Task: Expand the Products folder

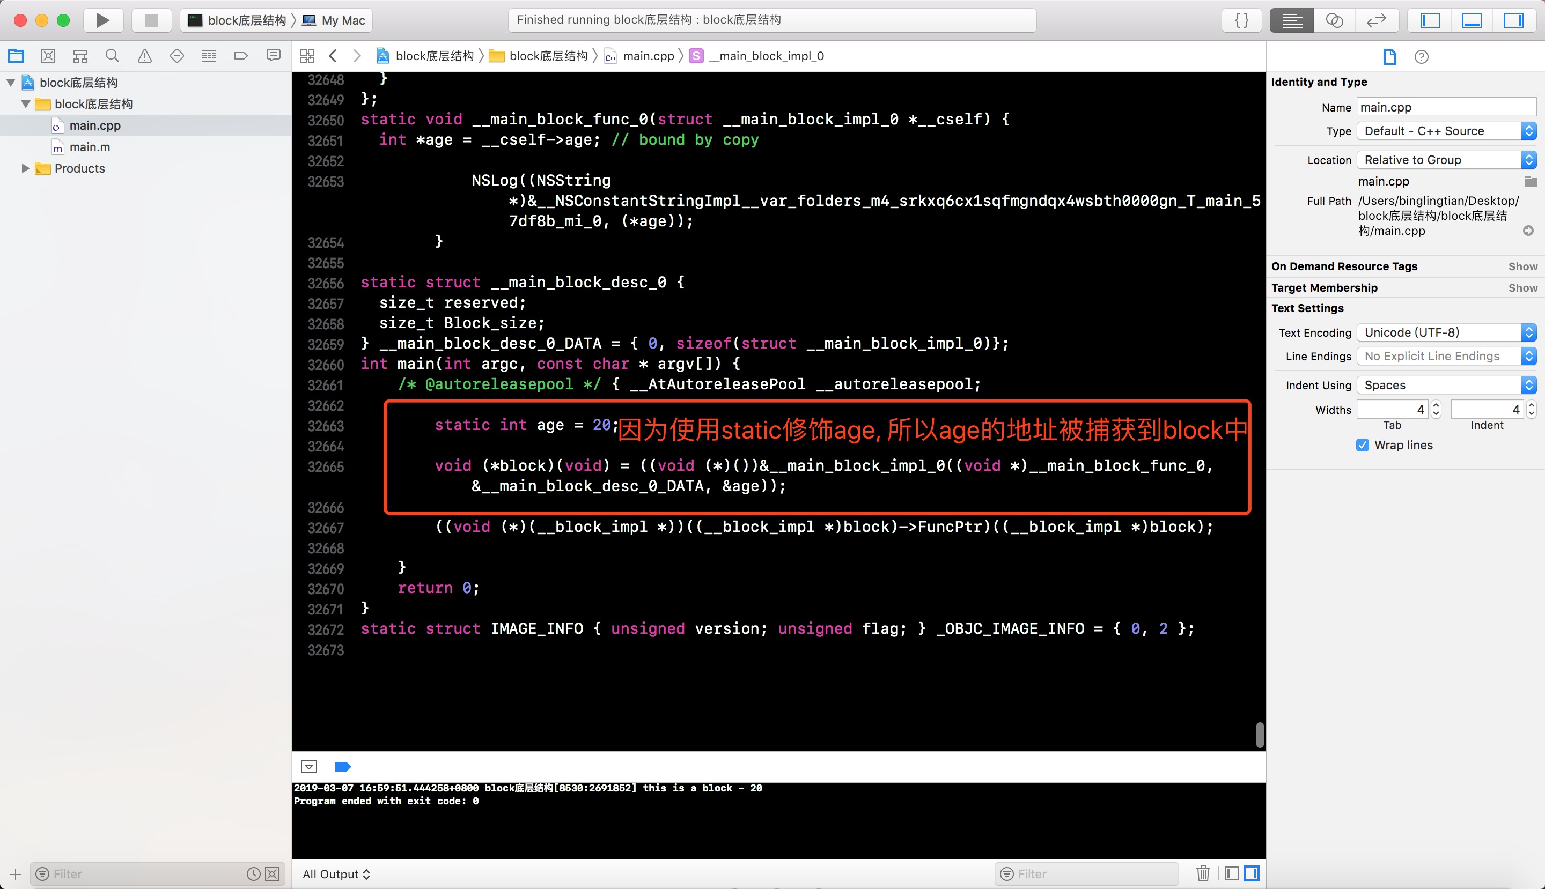Action: tap(25, 168)
